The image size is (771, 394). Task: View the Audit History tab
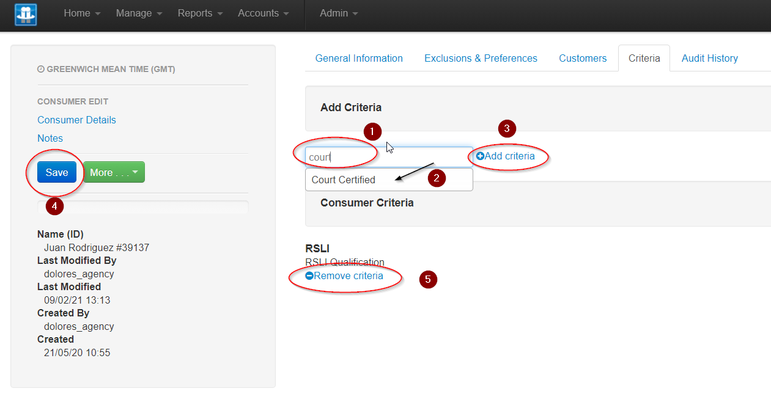pyautogui.click(x=709, y=59)
